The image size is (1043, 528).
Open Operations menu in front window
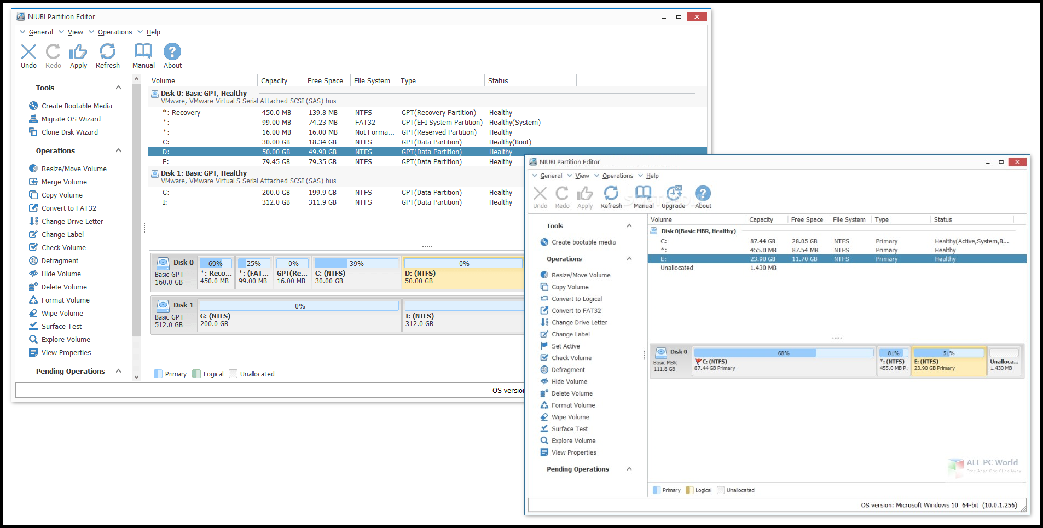coord(618,176)
